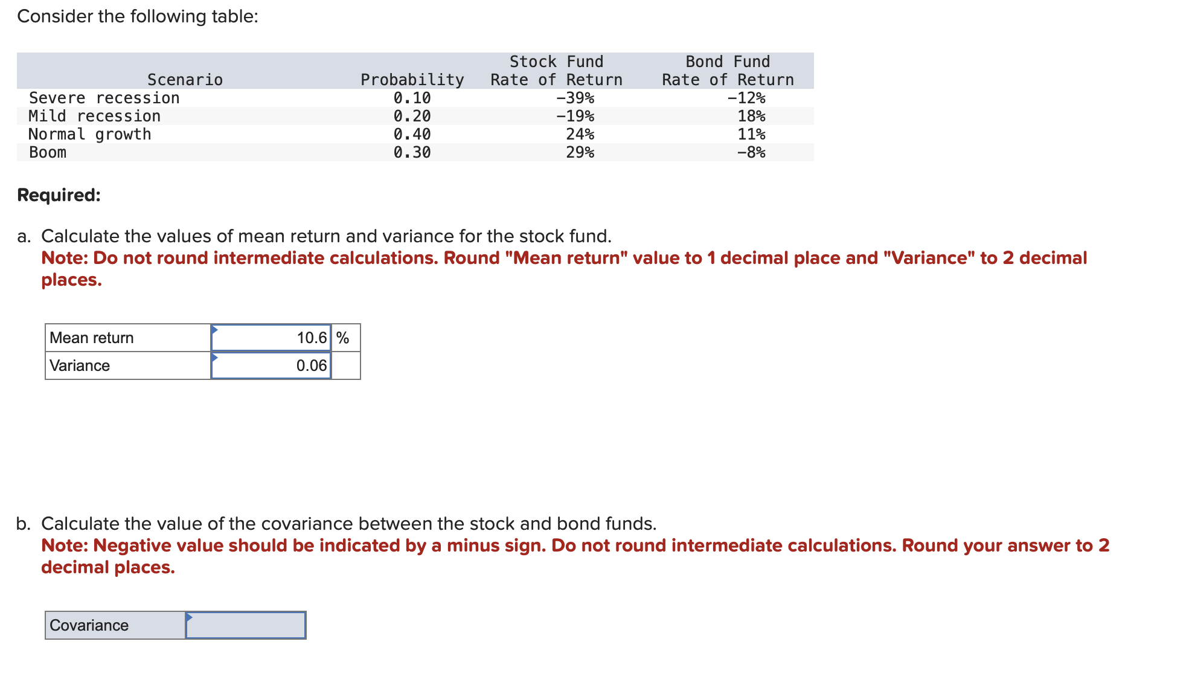Click the Probability column header
The height and width of the screenshot is (682, 1192).
pos(412,79)
